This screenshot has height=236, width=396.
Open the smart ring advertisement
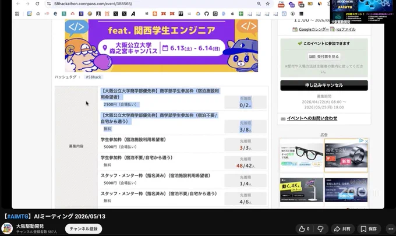click(346, 156)
